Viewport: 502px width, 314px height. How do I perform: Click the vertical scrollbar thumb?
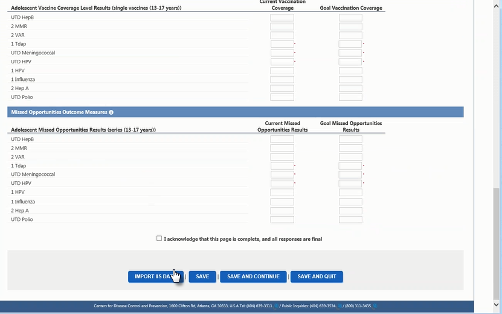[496, 243]
